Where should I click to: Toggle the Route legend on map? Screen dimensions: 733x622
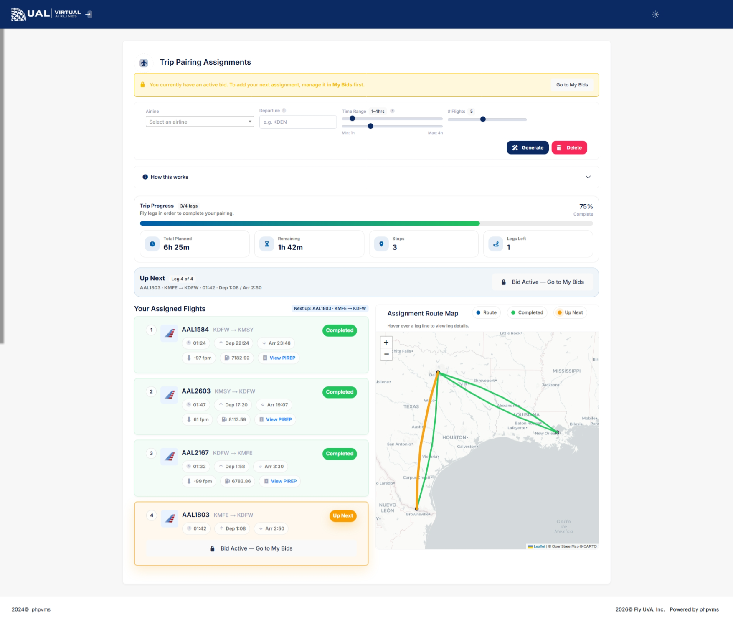click(x=487, y=313)
